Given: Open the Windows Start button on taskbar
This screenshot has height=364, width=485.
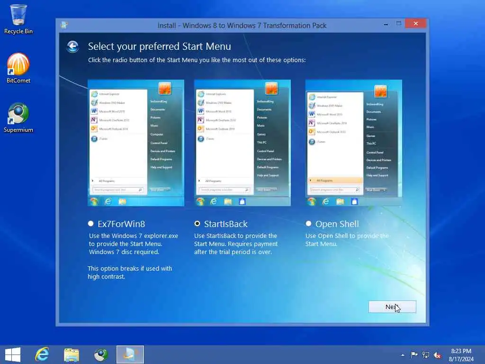Looking at the screenshot, I should [x=13, y=355].
